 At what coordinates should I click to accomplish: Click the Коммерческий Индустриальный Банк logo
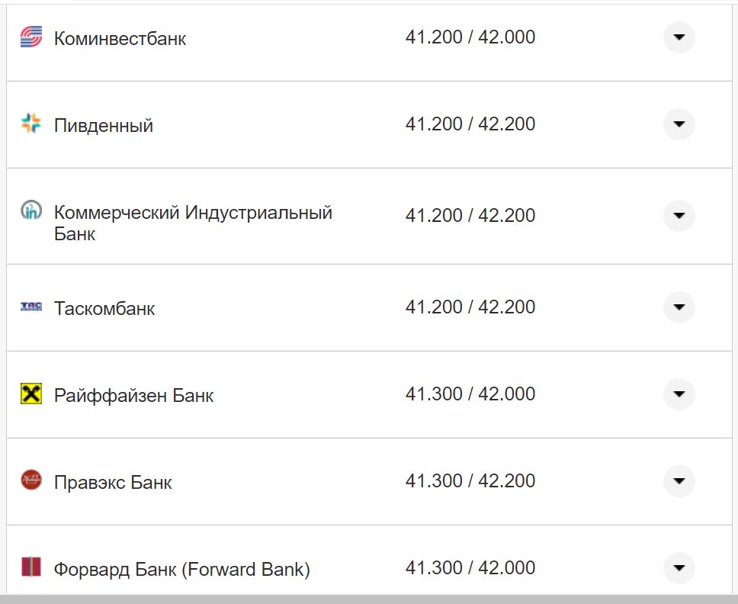pyautogui.click(x=31, y=210)
